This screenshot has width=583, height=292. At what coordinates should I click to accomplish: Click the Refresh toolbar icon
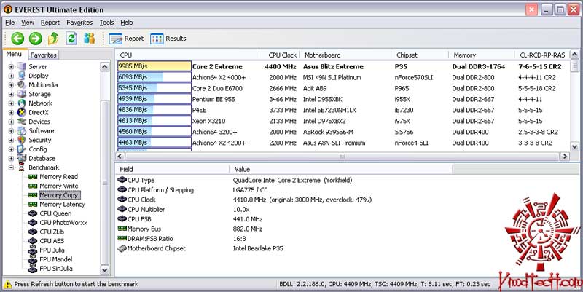(71, 39)
